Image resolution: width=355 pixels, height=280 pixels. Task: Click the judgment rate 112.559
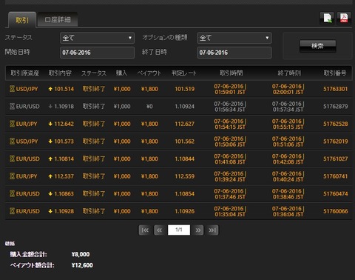(185, 176)
